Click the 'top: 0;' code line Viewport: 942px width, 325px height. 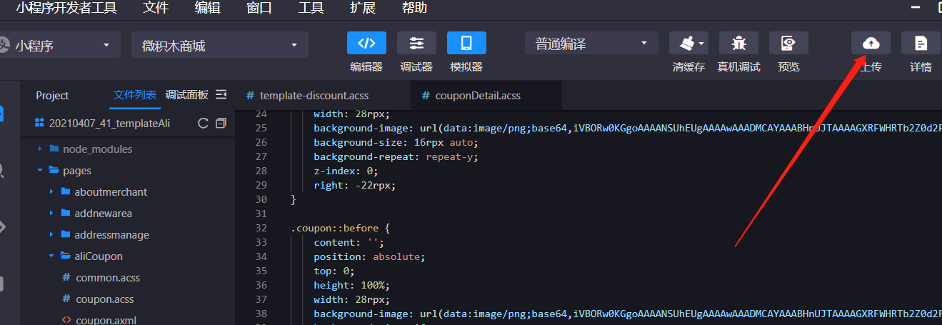coord(334,271)
